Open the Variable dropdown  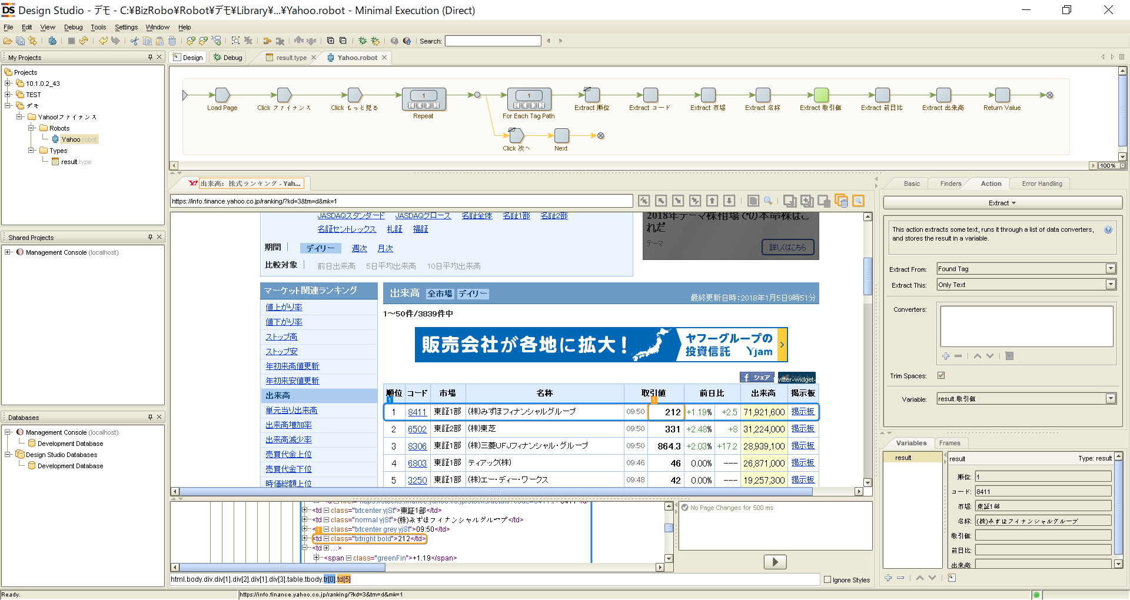1110,399
